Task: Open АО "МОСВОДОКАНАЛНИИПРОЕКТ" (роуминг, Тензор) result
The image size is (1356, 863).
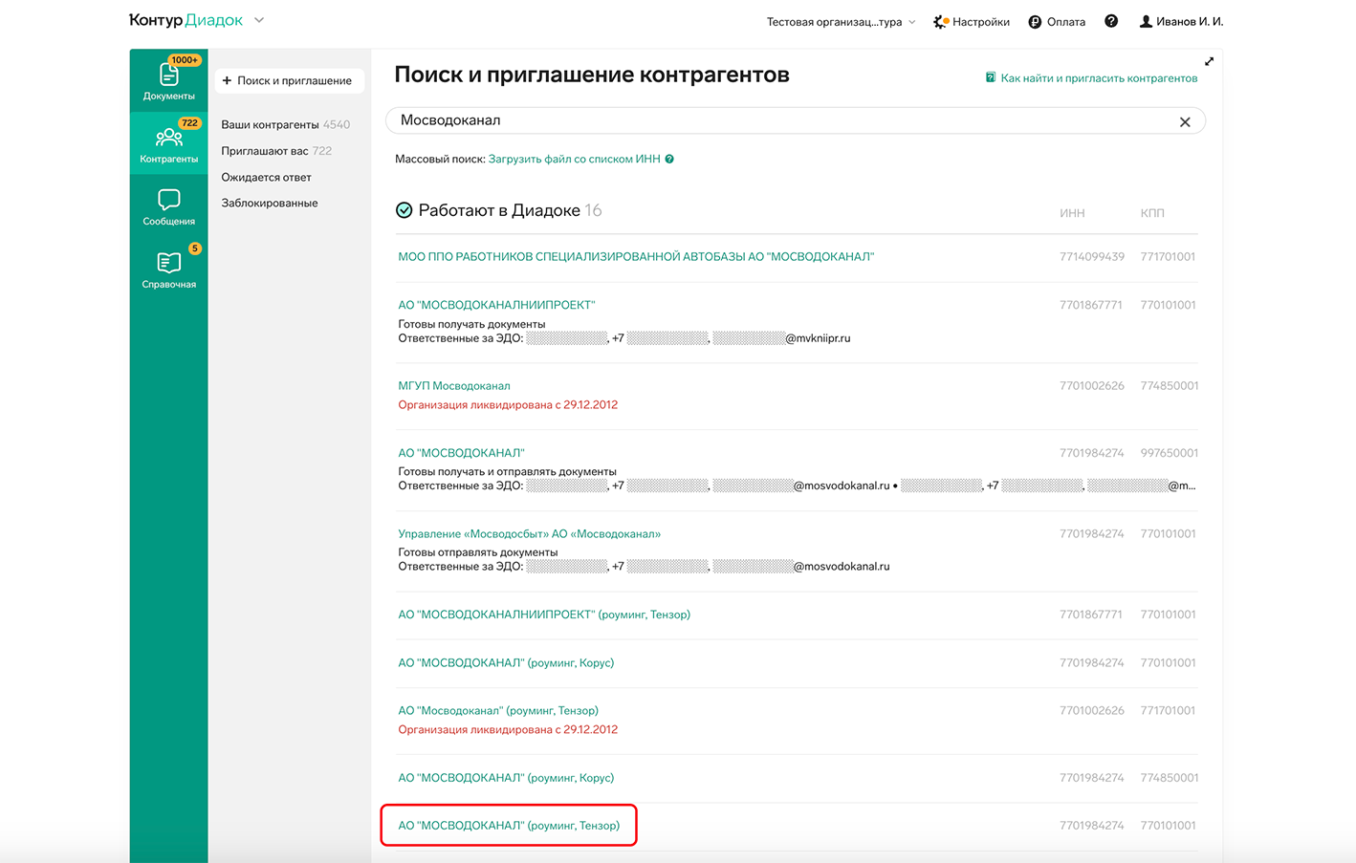Action: coord(543,615)
